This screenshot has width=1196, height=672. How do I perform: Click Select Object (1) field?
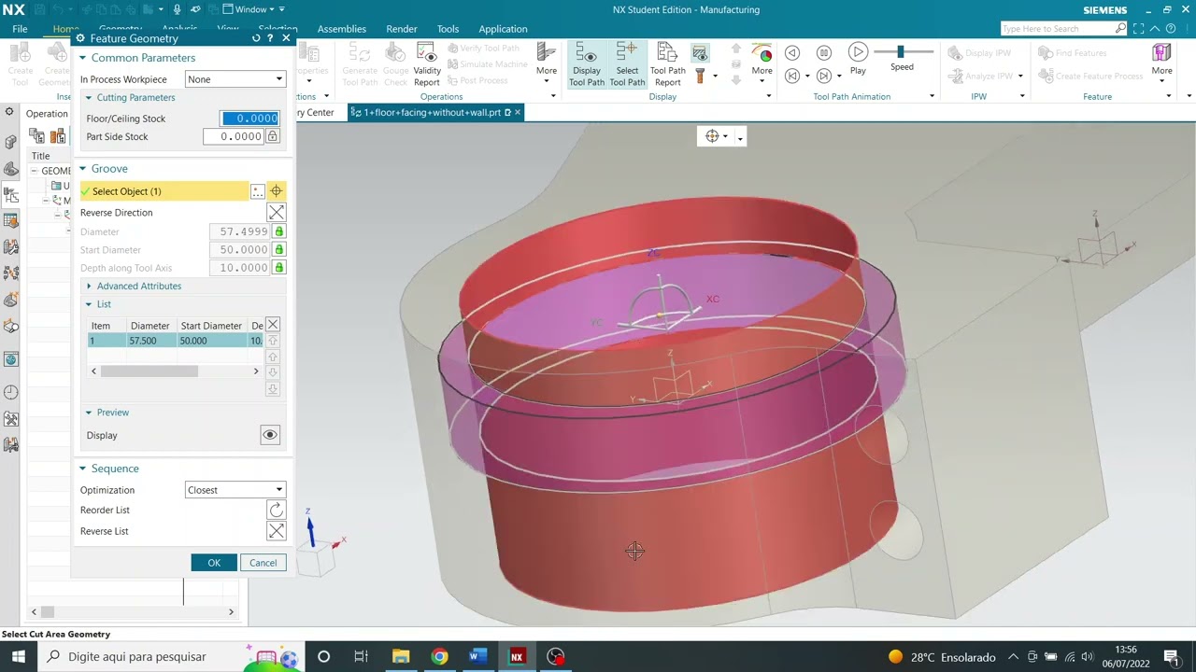164,191
